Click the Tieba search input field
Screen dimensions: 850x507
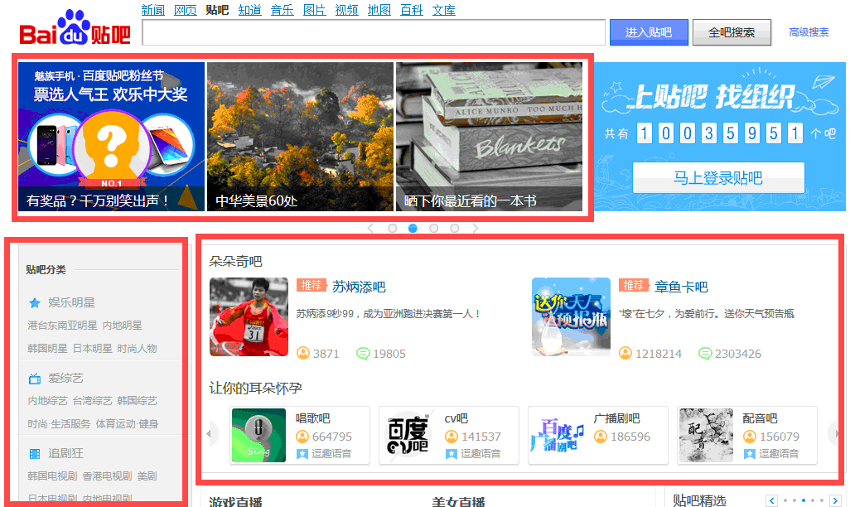pyautogui.click(x=373, y=32)
